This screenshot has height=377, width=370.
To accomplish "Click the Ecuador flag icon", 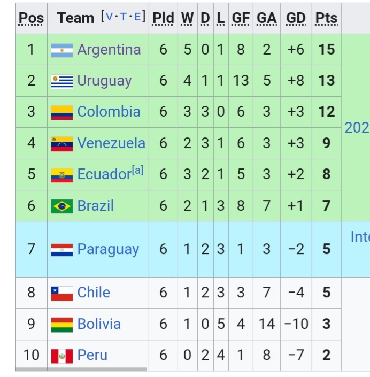I will (62, 175).
